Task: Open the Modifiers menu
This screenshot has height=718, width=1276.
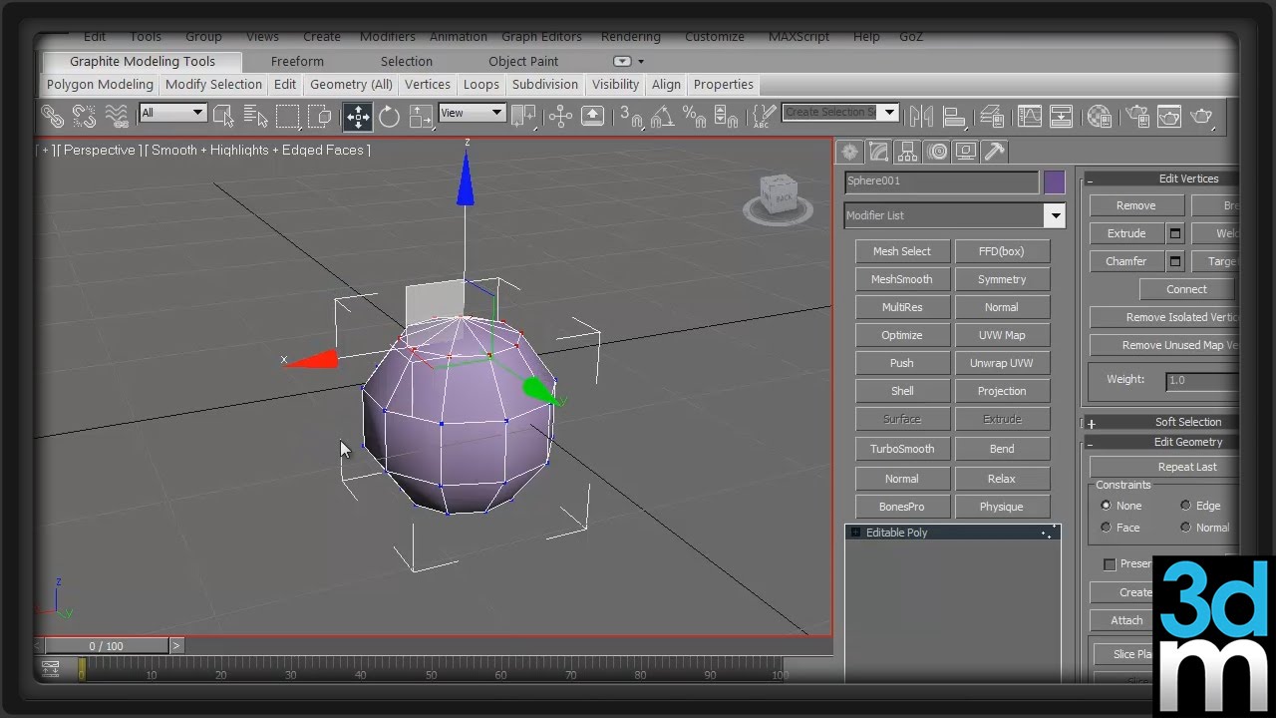Action: [387, 37]
